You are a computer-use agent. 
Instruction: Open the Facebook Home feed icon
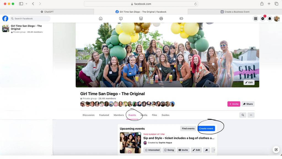101,19
